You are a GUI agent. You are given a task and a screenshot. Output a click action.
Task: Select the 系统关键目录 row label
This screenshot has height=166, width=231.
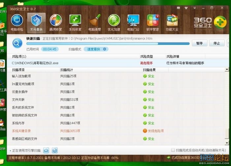pyautogui.click(x=21, y=131)
